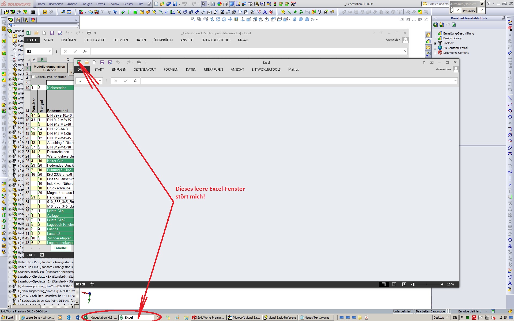Switch Excel status bar to page layout view toggle
This screenshot has height=321, width=514.
coord(394,284)
